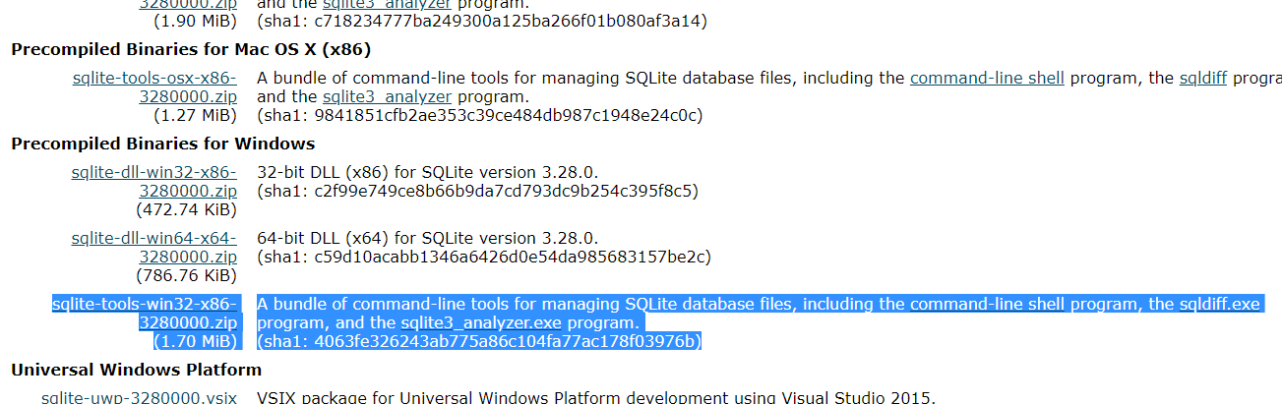The width and height of the screenshot is (1282, 404).
Task: Click 'Precompiled Binaries for Windows' heading
Action: (163, 144)
